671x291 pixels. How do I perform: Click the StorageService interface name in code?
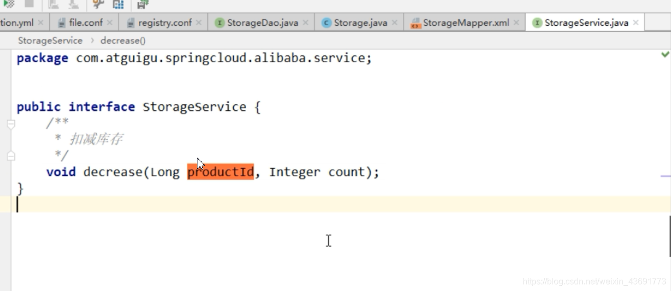tap(194, 107)
